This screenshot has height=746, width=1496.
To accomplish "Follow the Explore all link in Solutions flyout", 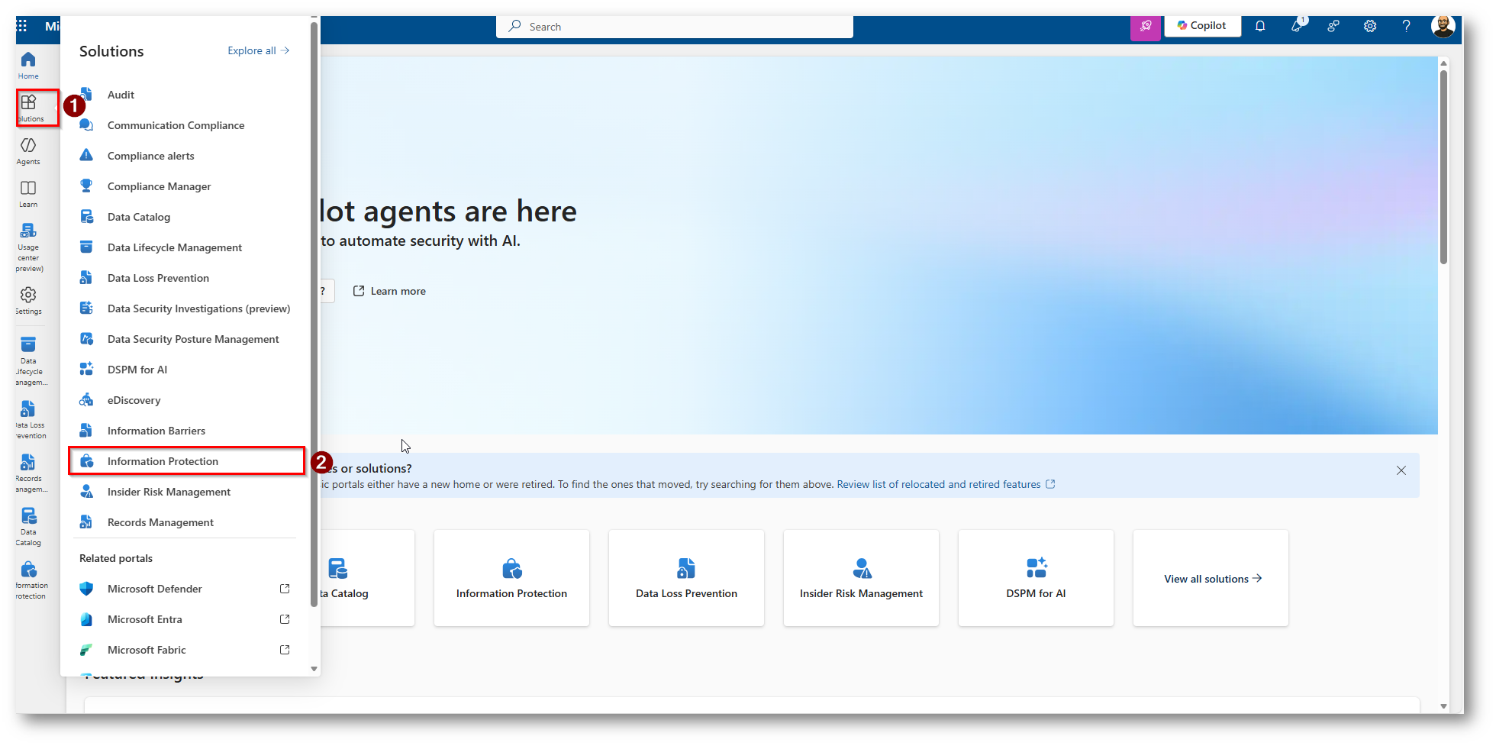I will [259, 50].
